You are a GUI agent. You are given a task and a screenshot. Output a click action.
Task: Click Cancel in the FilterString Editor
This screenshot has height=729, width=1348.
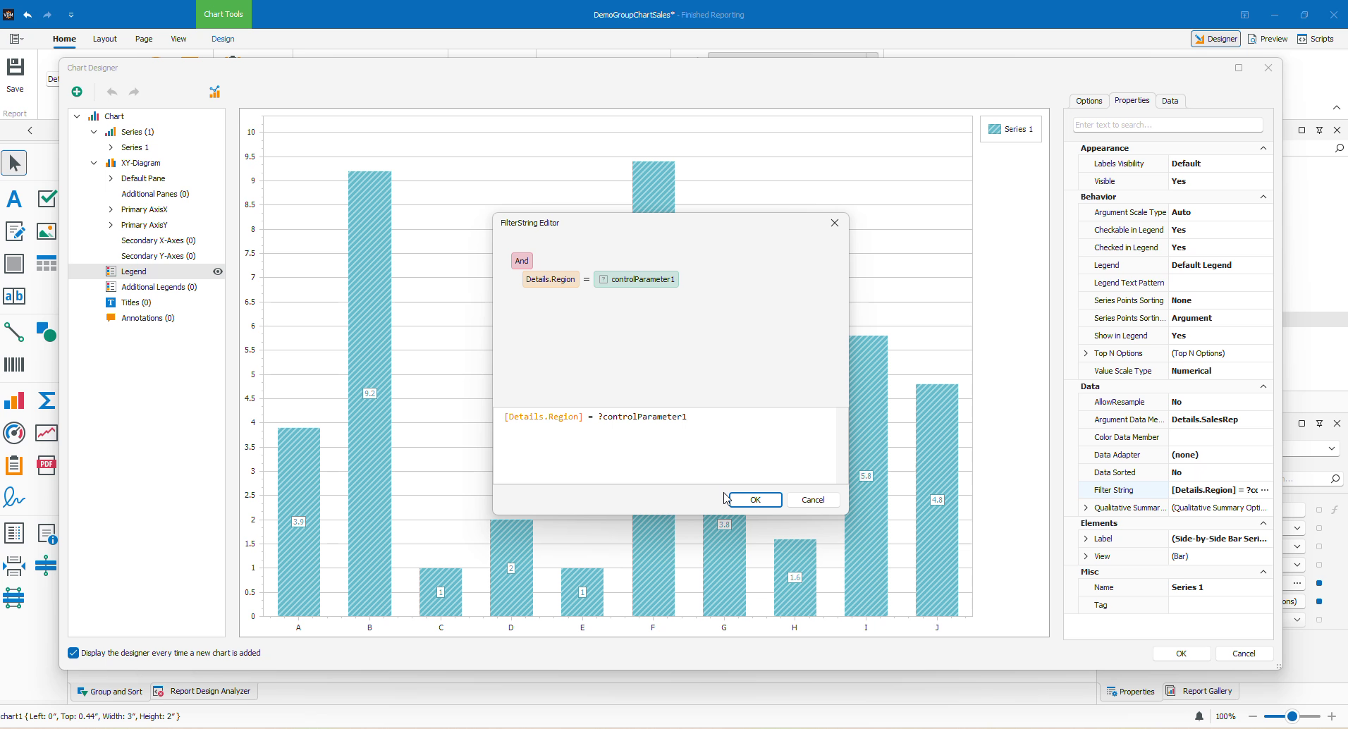tap(813, 500)
